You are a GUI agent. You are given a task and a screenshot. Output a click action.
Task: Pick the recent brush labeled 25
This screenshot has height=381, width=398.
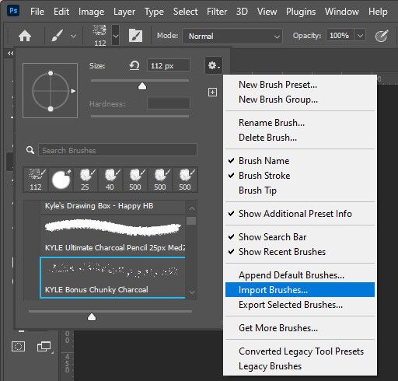pyautogui.click(x=86, y=180)
